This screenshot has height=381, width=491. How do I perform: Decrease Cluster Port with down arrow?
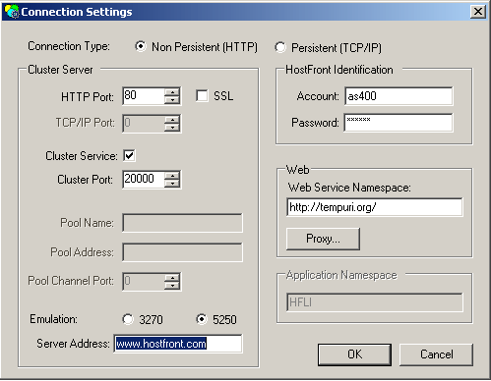click(172, 184)
